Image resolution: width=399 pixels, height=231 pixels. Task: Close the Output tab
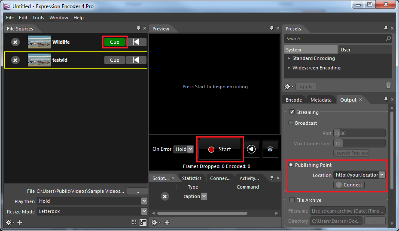tap(360, 99)
